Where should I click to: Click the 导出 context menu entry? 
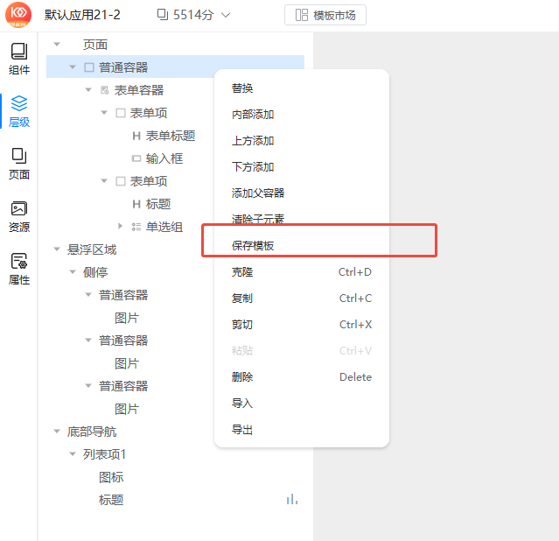[x=242, y=430]
